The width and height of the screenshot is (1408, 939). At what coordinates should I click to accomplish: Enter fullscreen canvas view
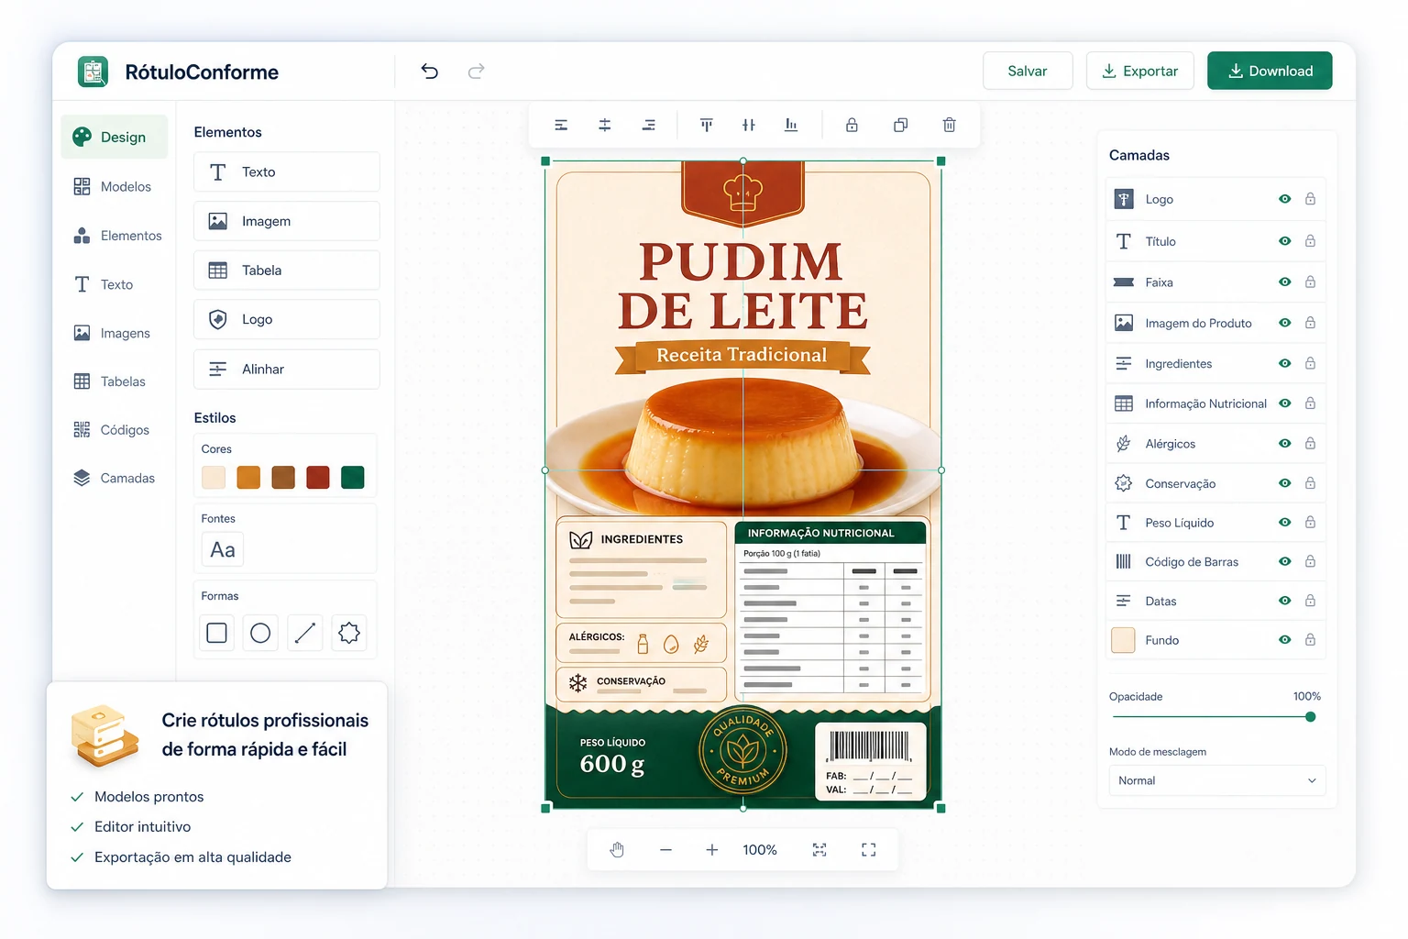(x=869, y=850)
